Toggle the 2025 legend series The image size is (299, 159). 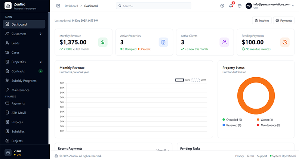[182, 80]
